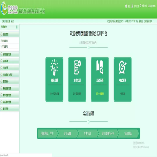
Task: Click the home (首页) house icon
Action: 126,6
